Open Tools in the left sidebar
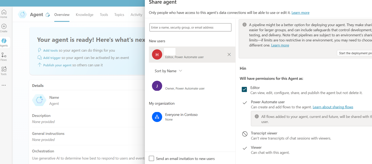 pos(4,71)
